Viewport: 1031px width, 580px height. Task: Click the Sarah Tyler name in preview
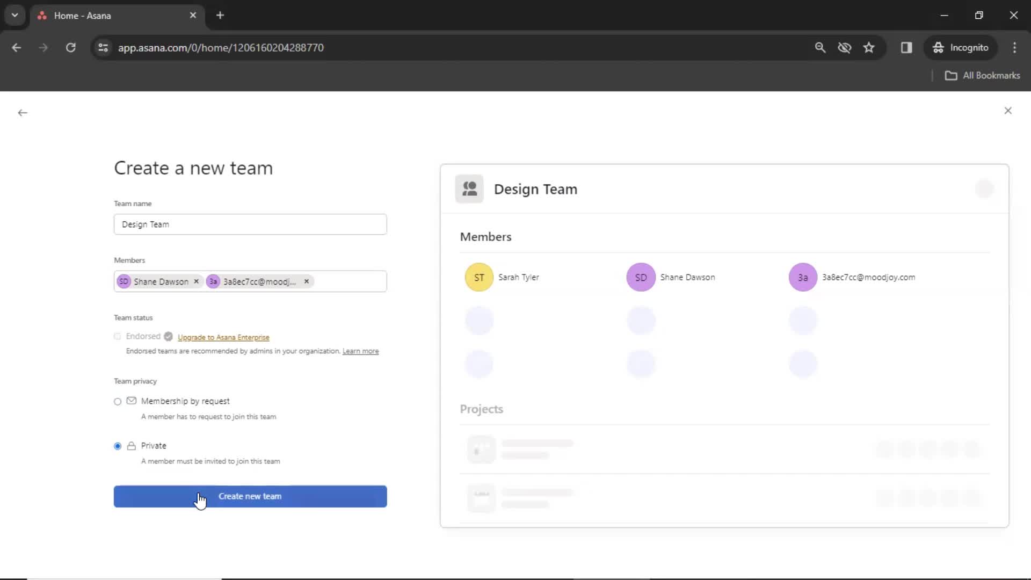(x=519, y=278)
